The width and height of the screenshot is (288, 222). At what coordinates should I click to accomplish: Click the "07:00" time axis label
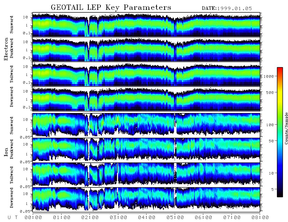click(232, 218)
